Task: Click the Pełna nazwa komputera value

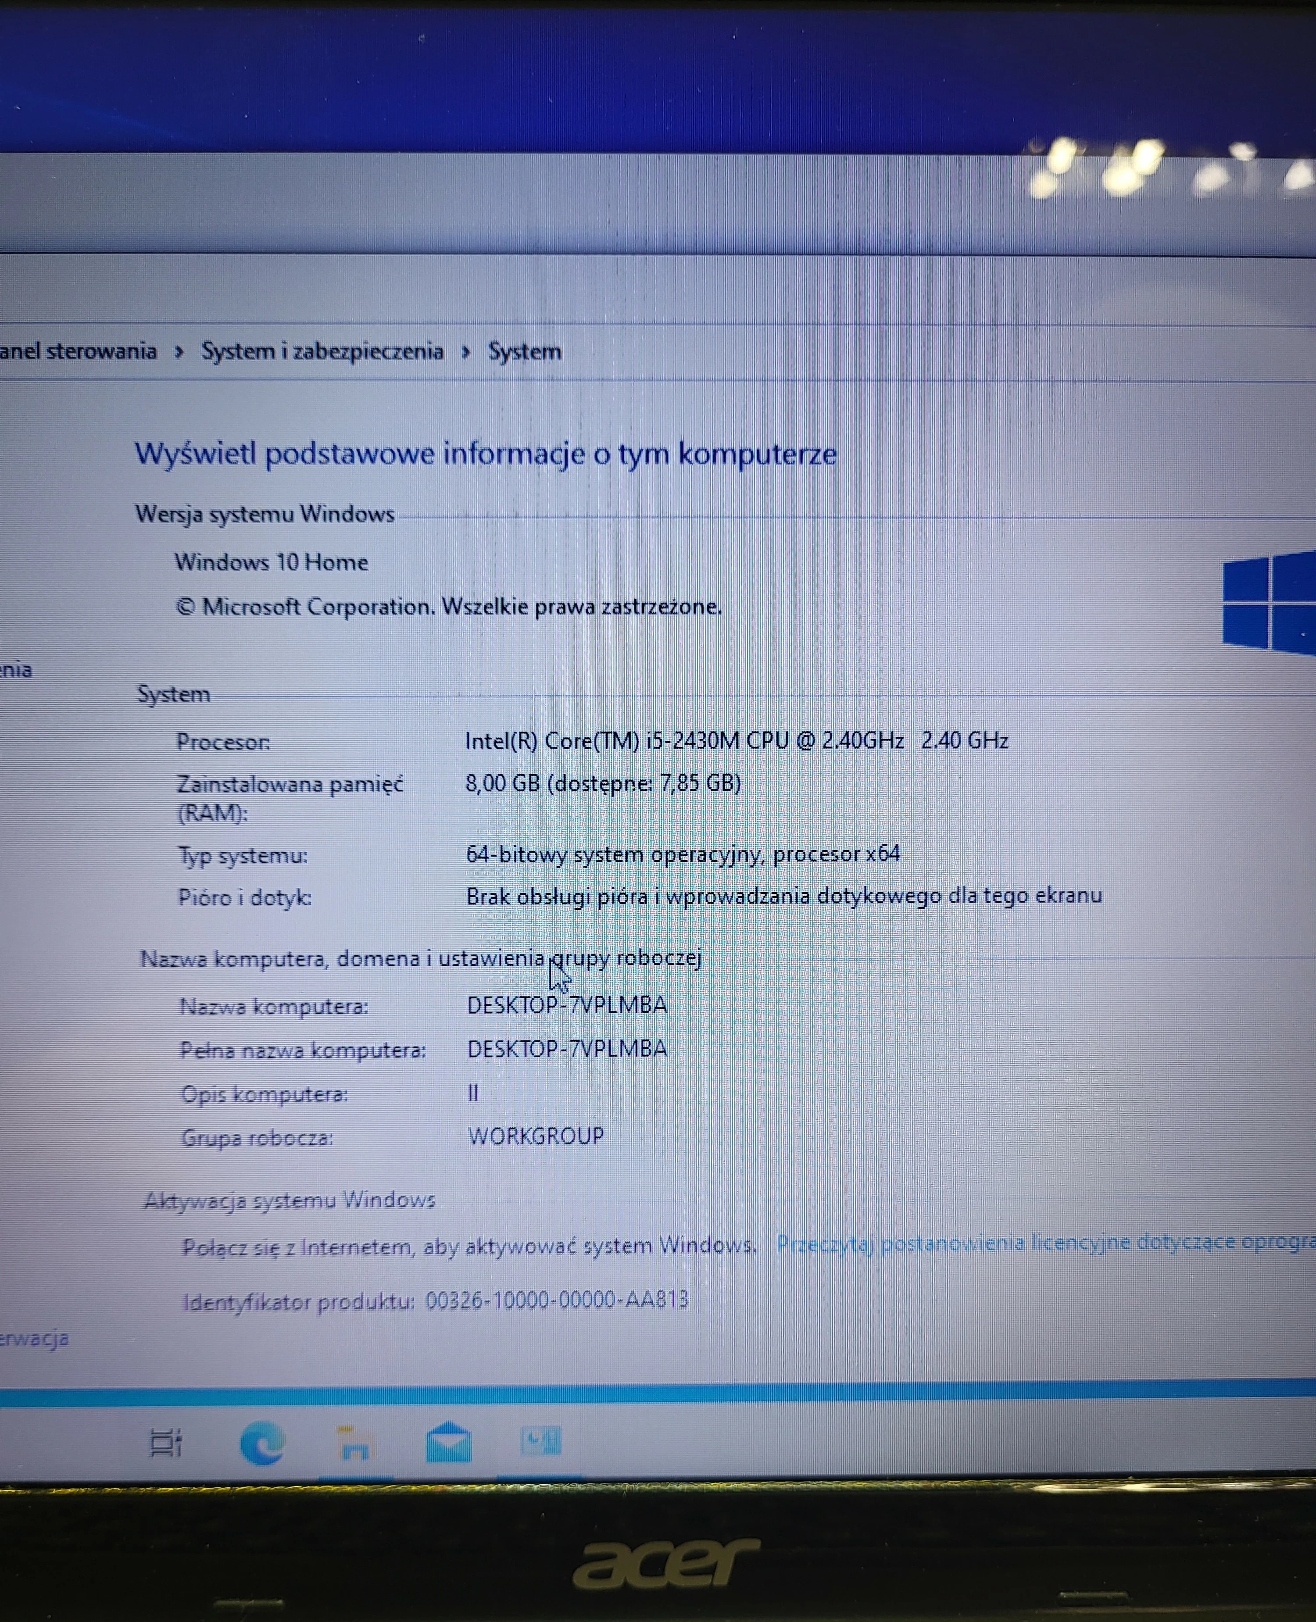Action: 567,1049
